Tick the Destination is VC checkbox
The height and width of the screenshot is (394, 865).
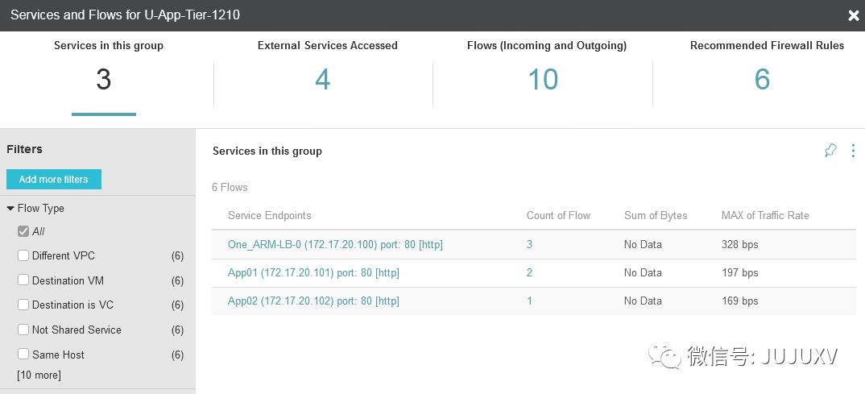tap(23, 305)
